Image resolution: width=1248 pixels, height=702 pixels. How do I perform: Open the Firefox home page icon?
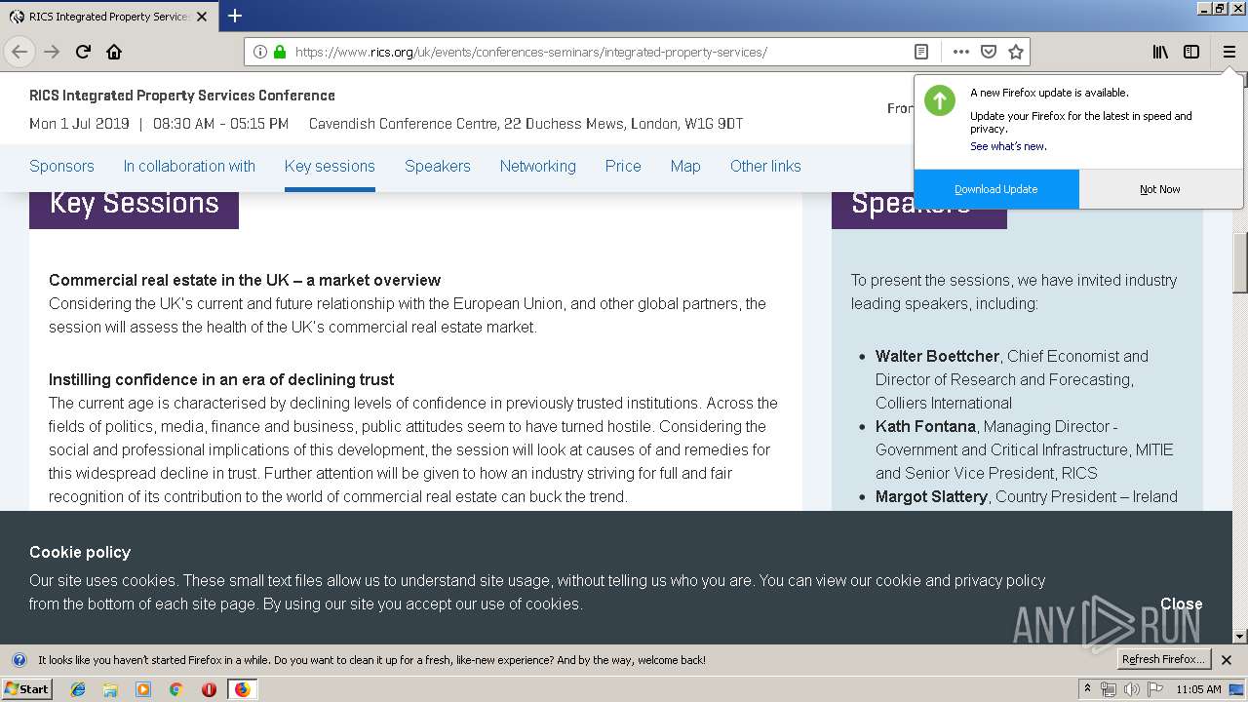(x=114, y=52)
